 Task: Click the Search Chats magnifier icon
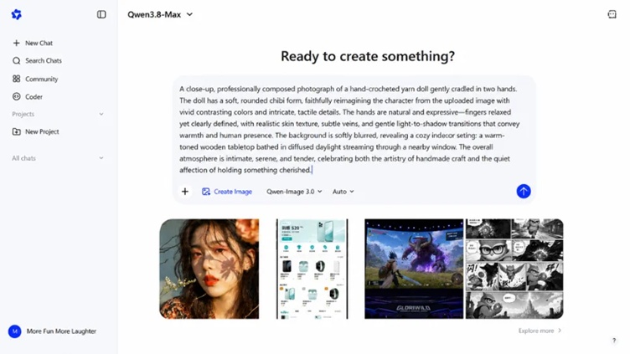(17, 60)
